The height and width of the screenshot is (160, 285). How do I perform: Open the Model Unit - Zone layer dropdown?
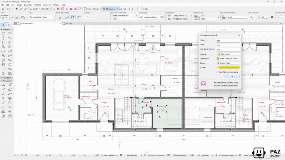42,17
